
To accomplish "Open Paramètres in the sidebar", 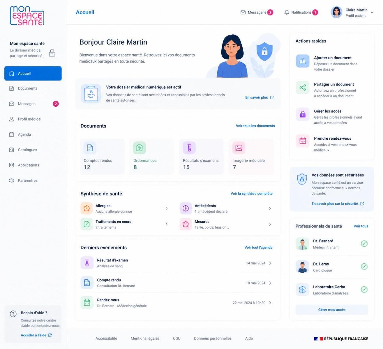I will [33, 180].
